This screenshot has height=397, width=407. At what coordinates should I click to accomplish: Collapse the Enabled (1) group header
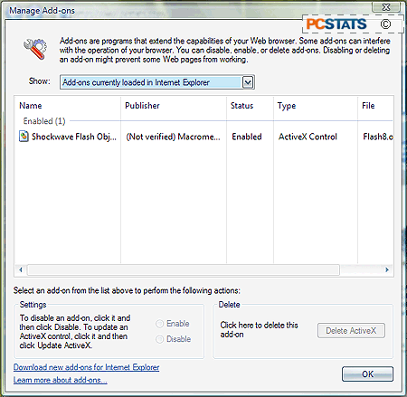44,121
